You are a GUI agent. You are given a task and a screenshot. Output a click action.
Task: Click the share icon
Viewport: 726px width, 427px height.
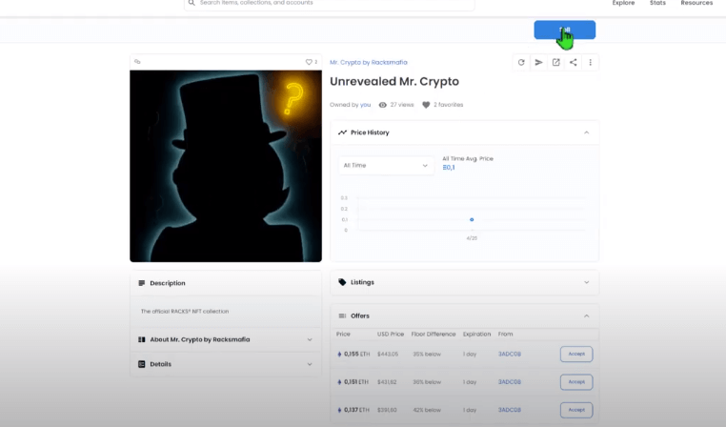point(574,62)
